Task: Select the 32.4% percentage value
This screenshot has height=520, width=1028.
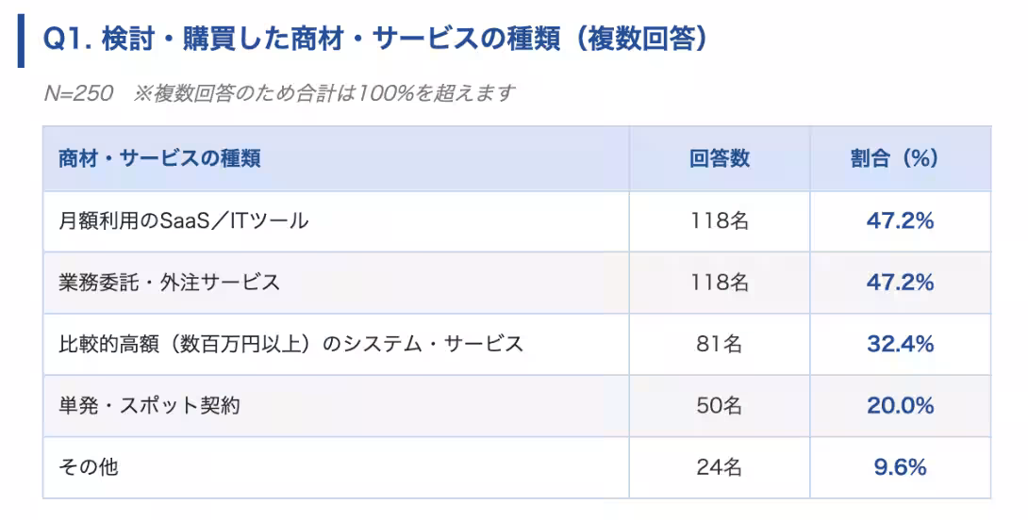Action: point(900,344)
